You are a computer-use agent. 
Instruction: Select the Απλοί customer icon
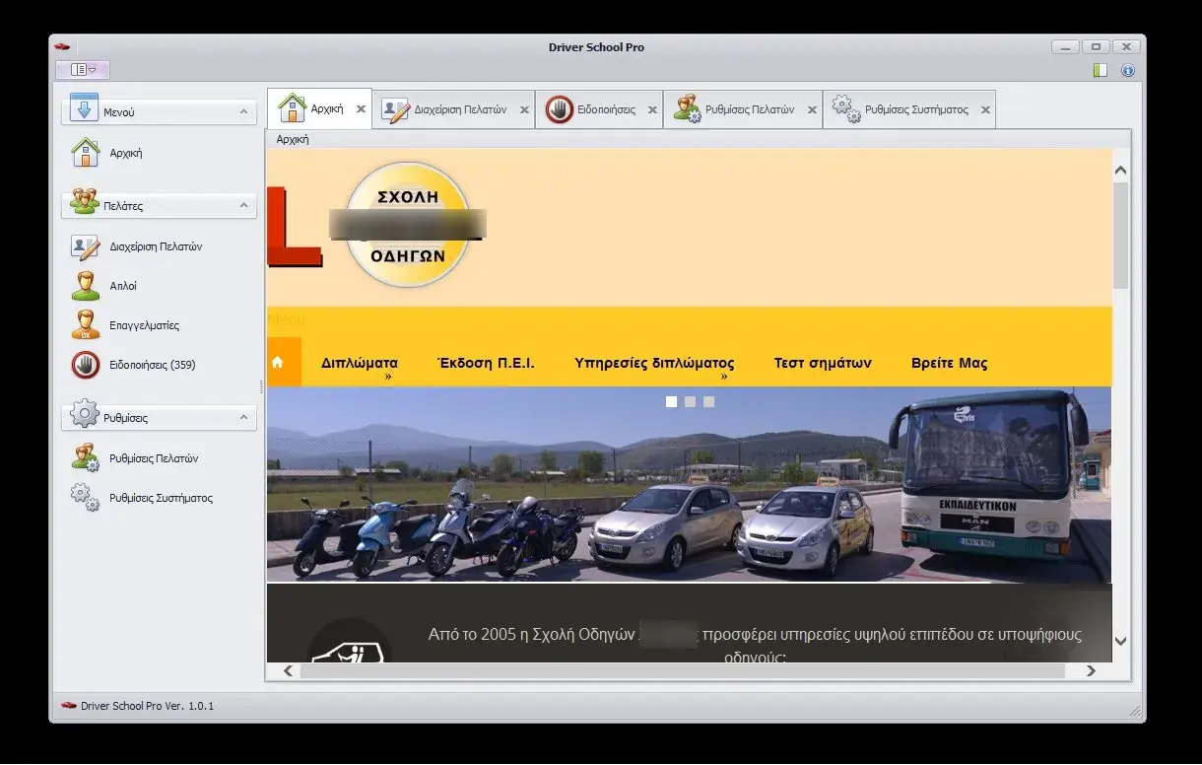point(86,286)
